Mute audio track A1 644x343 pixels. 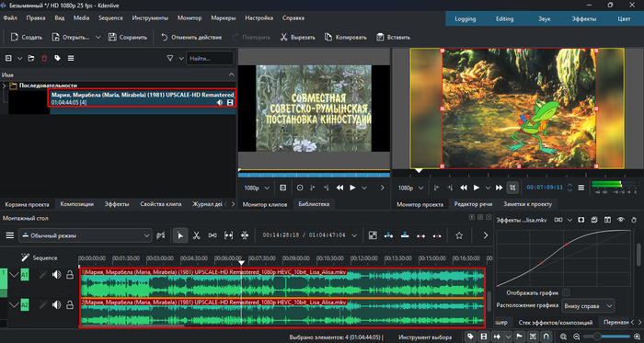pyautogui.click(x=57, y=274)
